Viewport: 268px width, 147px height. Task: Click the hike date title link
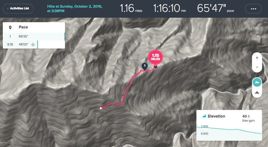75,9
